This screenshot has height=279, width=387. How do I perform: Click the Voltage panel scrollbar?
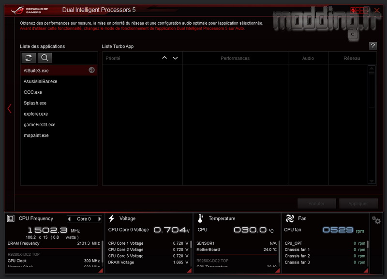point(191,245)
